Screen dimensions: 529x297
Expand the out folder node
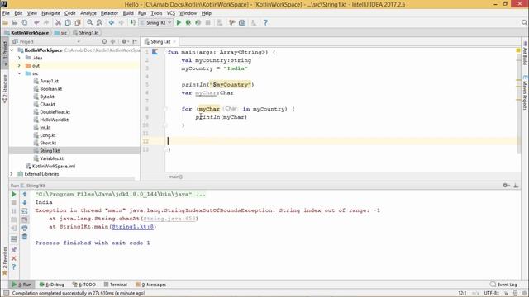(x=19, y=66)
